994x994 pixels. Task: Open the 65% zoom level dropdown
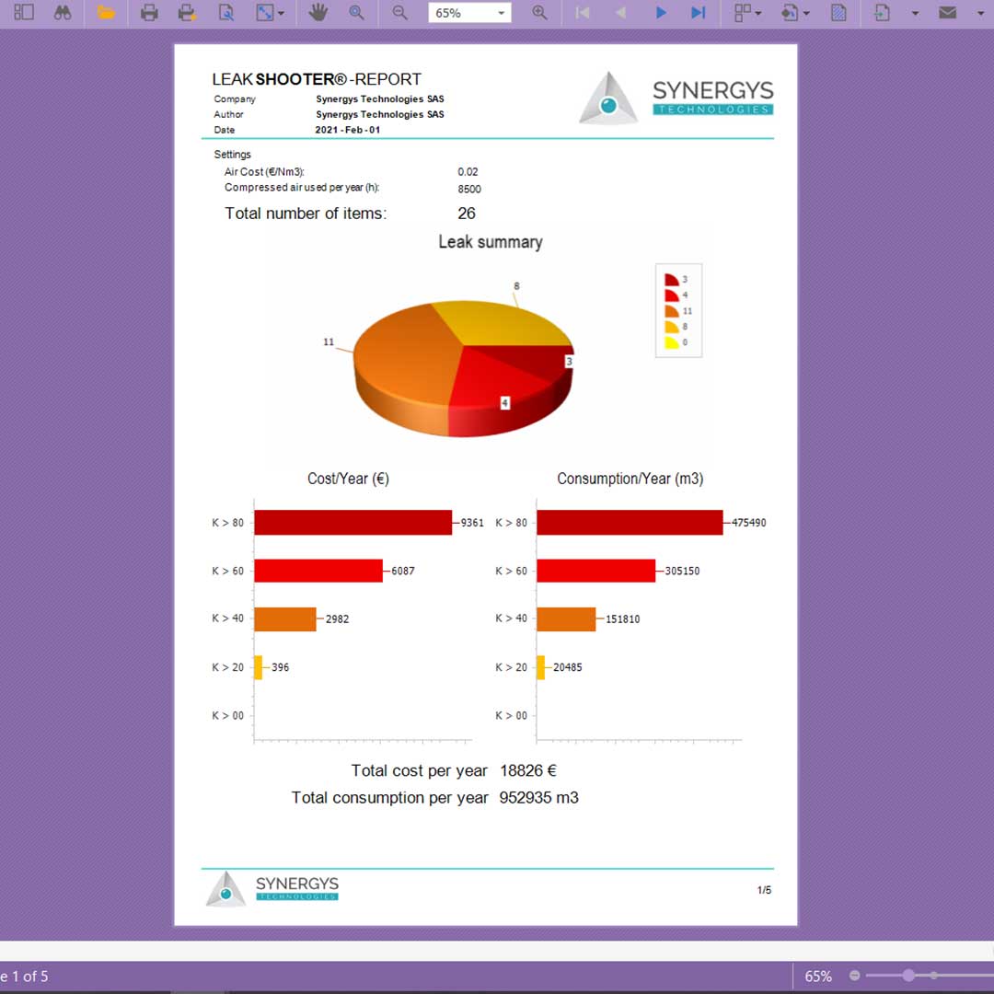501,14
